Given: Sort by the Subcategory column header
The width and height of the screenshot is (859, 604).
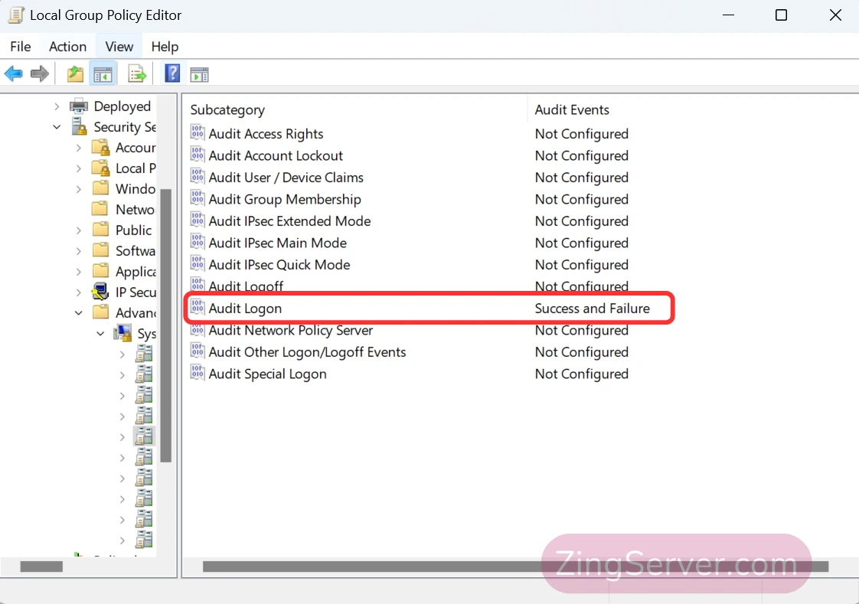Looking at the screenshot, I should pos(227,109).
